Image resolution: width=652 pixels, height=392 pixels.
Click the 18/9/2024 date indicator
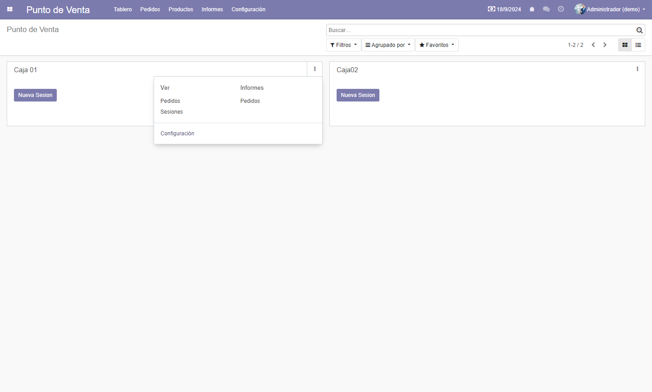pos(504,9)
